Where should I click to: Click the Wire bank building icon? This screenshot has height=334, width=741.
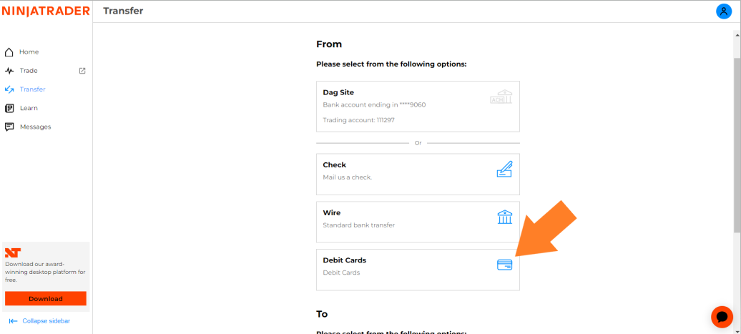tap(504, 217)
